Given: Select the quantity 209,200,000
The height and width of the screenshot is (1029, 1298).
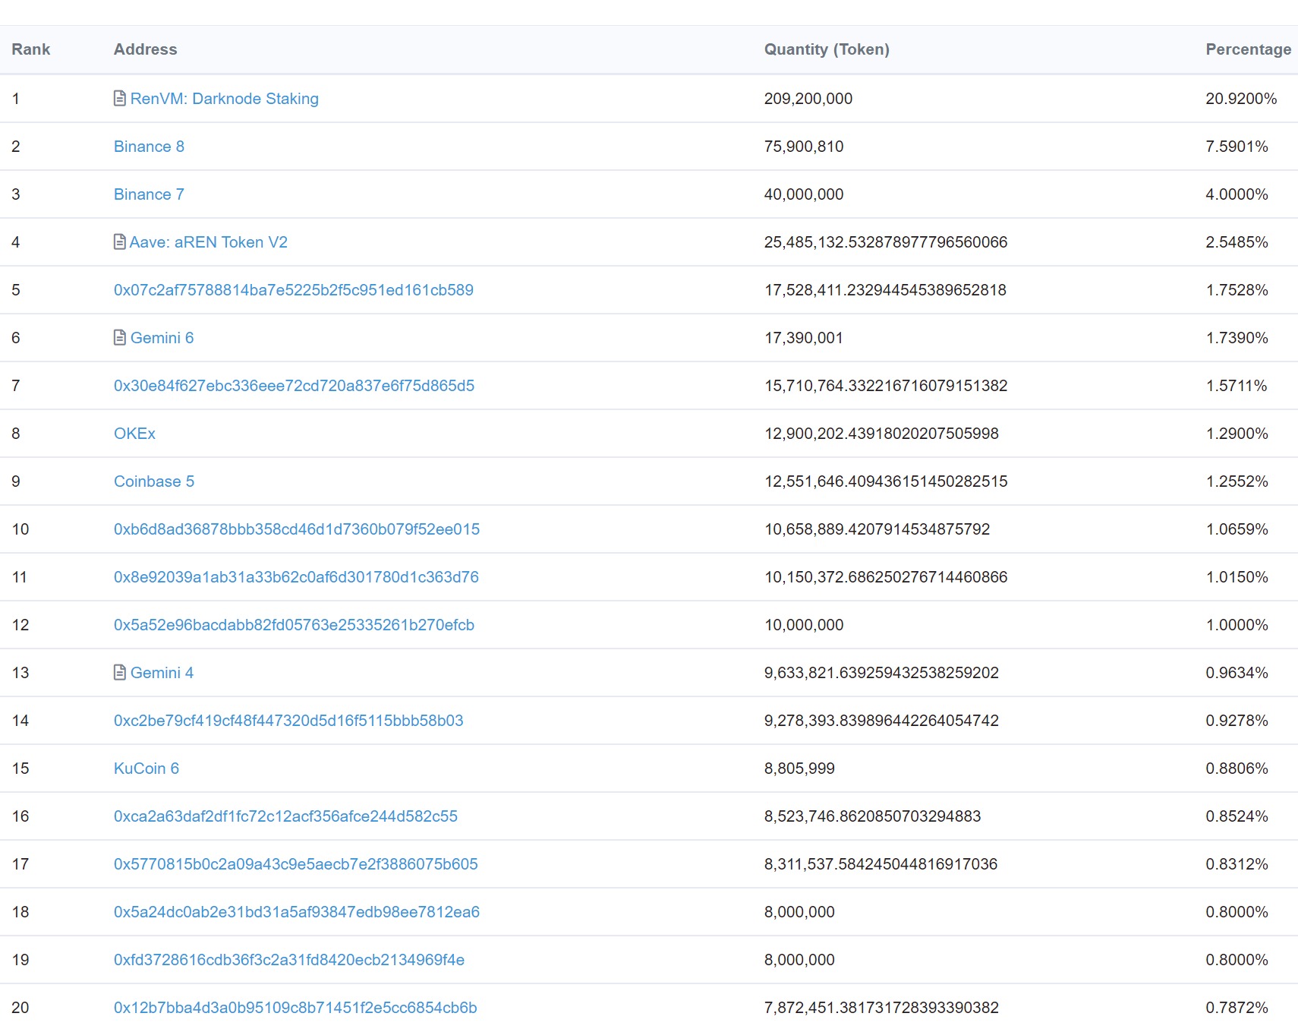Looking at the screenshot, I should point(808,99).
